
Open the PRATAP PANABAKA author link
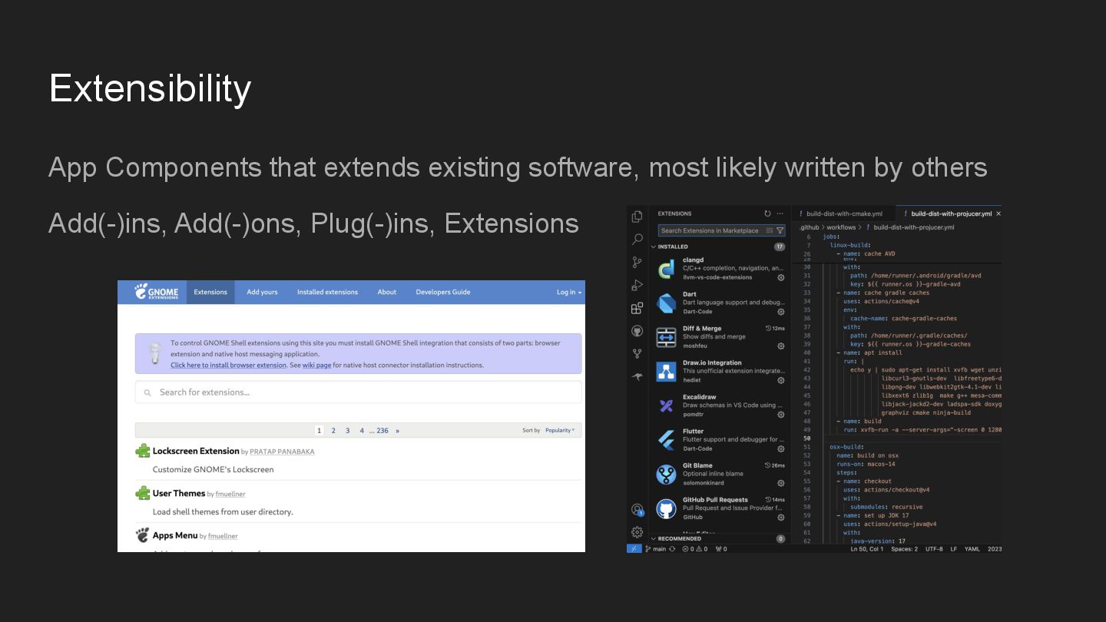[282, 452]
